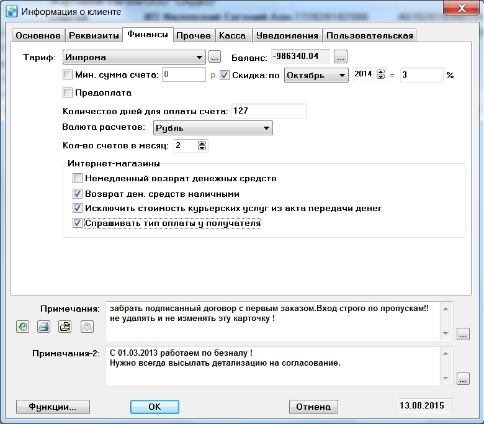Enable the Предоплата checkbox
The image size is (484, 424).
[67, 92]
